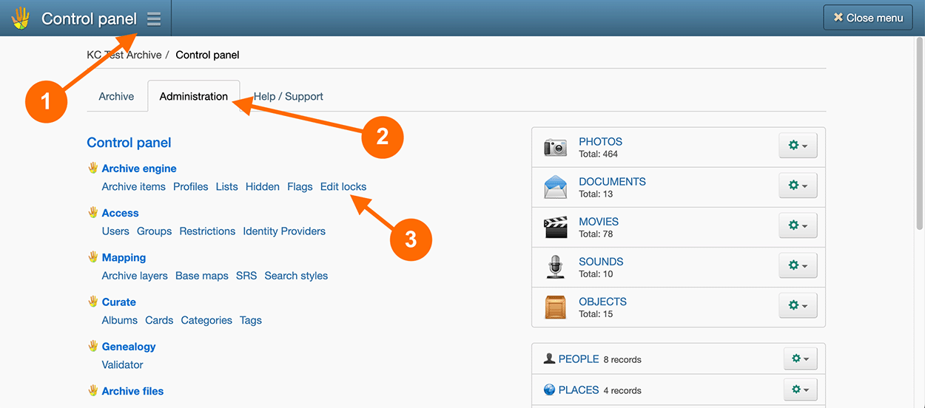Click the hamburger menu icon beside Control panel

tap(153, 18)
